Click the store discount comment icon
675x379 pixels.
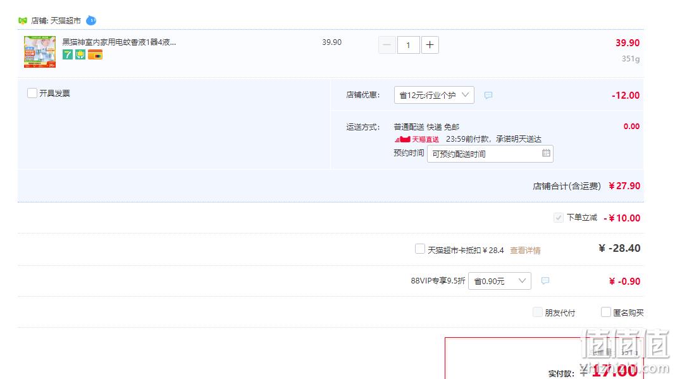(x=488, y=95)
